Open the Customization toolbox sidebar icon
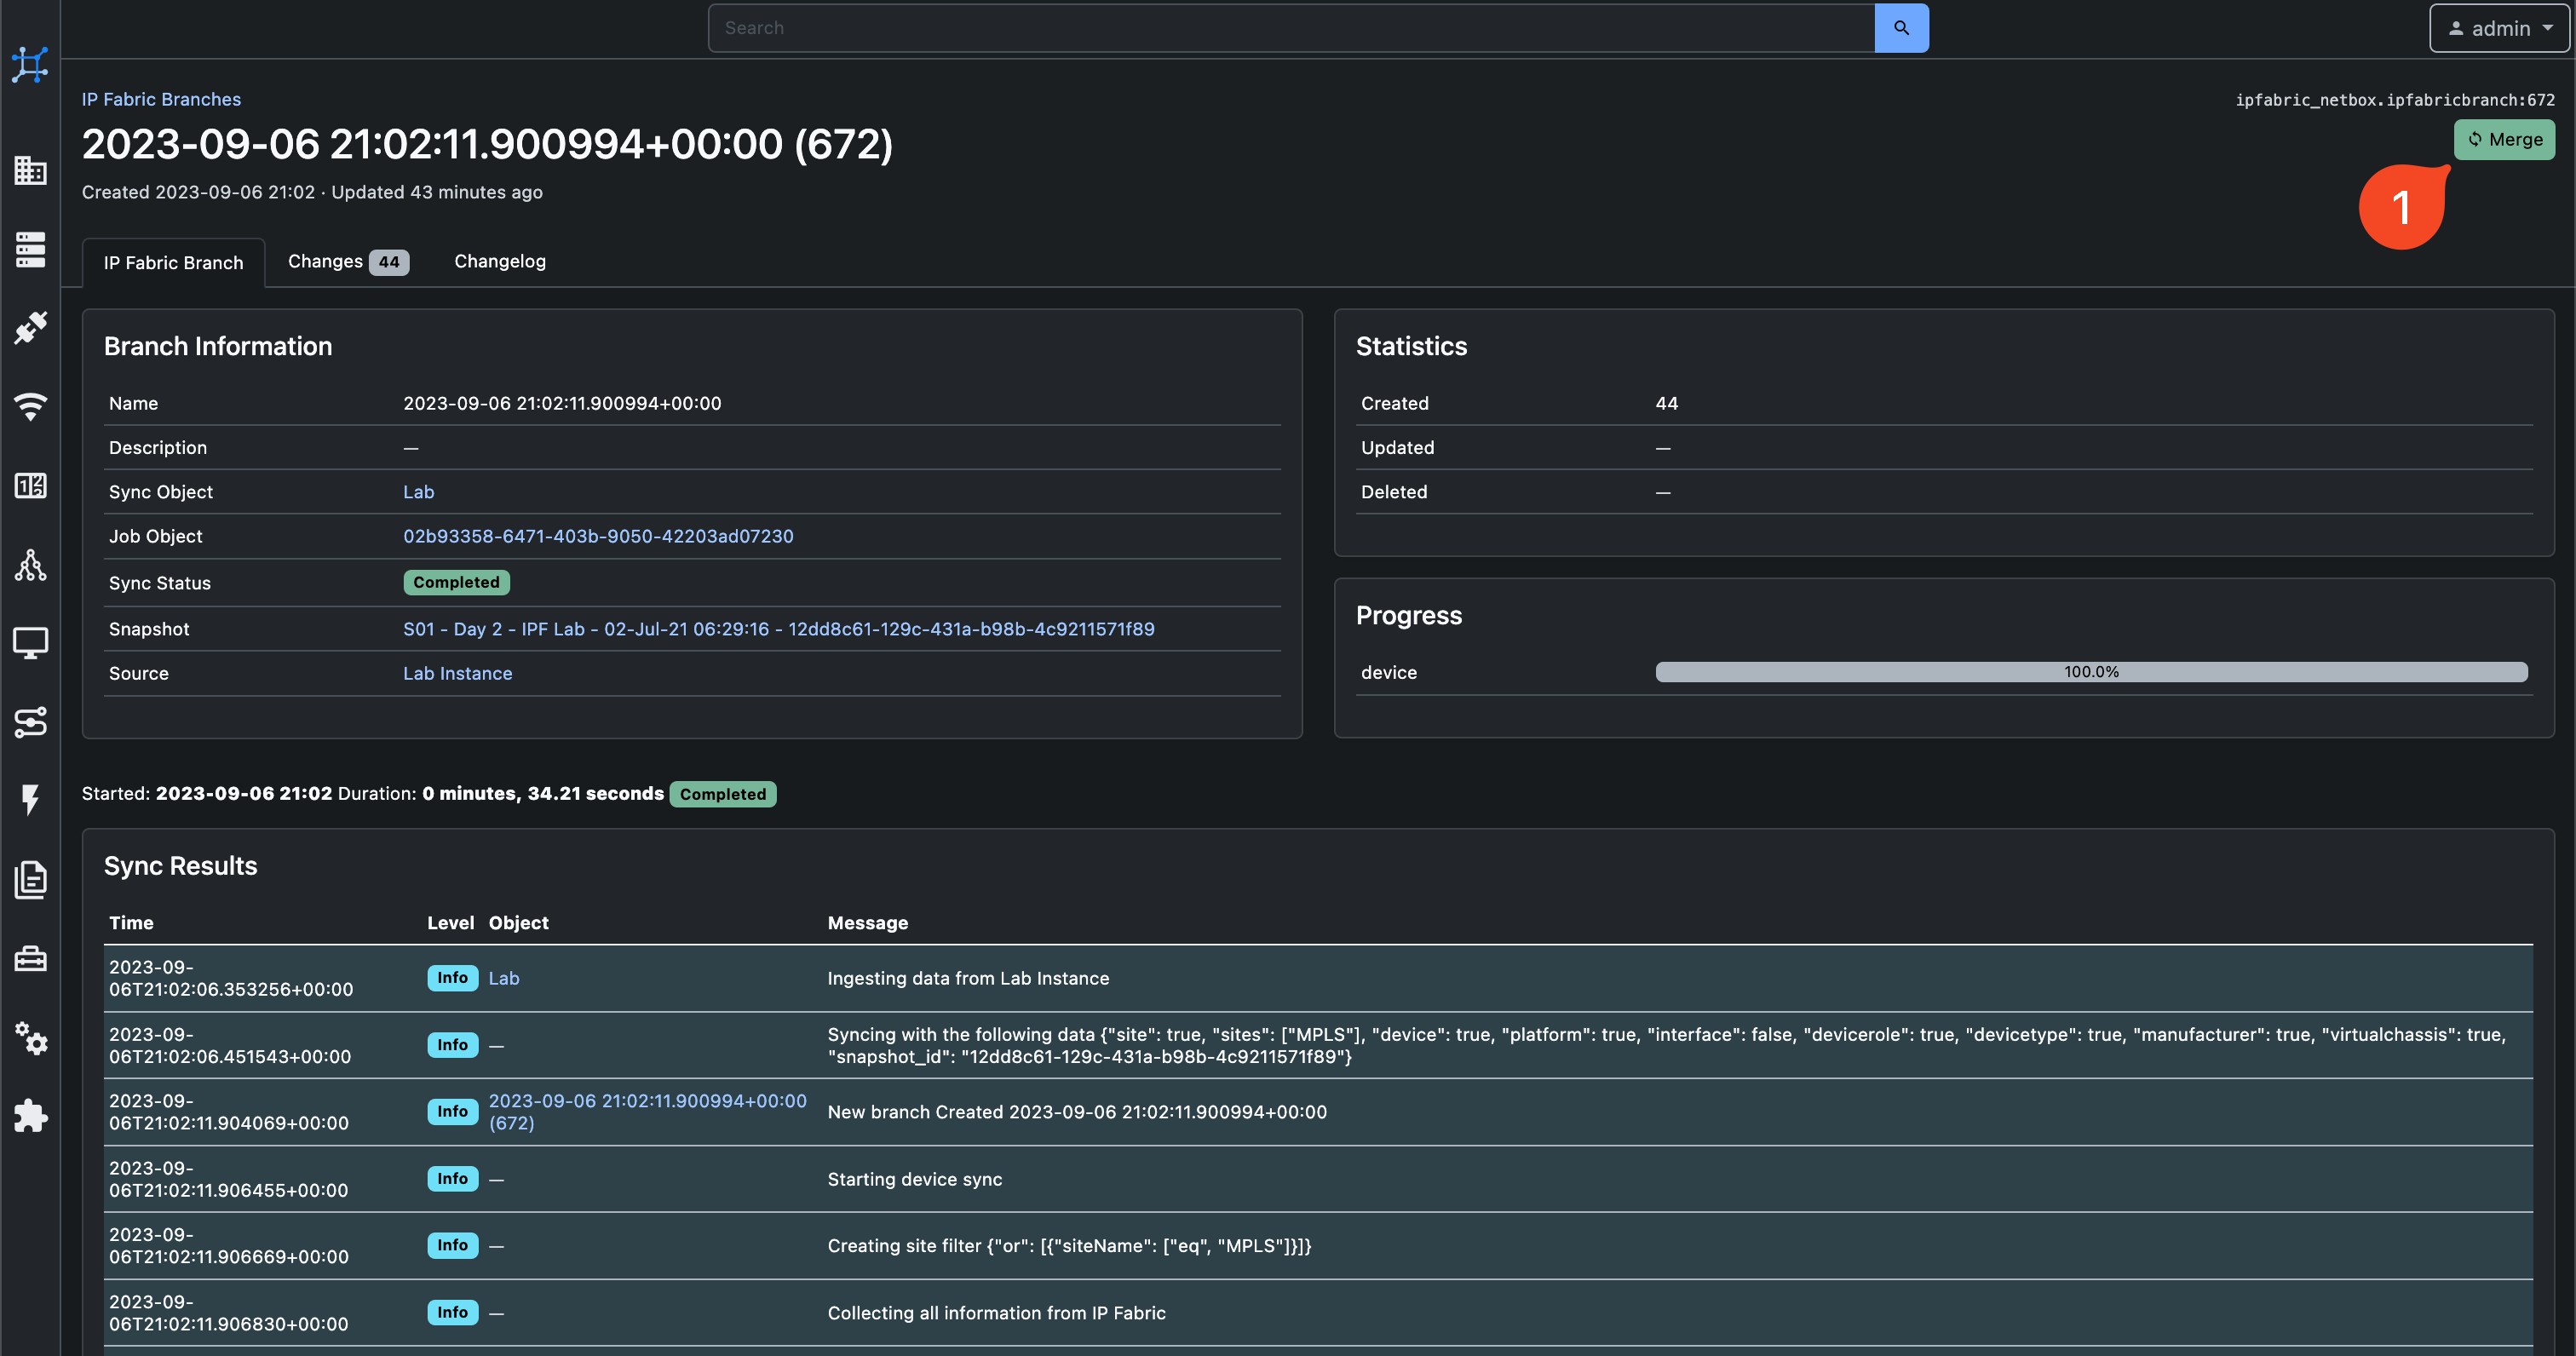Viewport: 2576px width, 1356px height. 30,959
